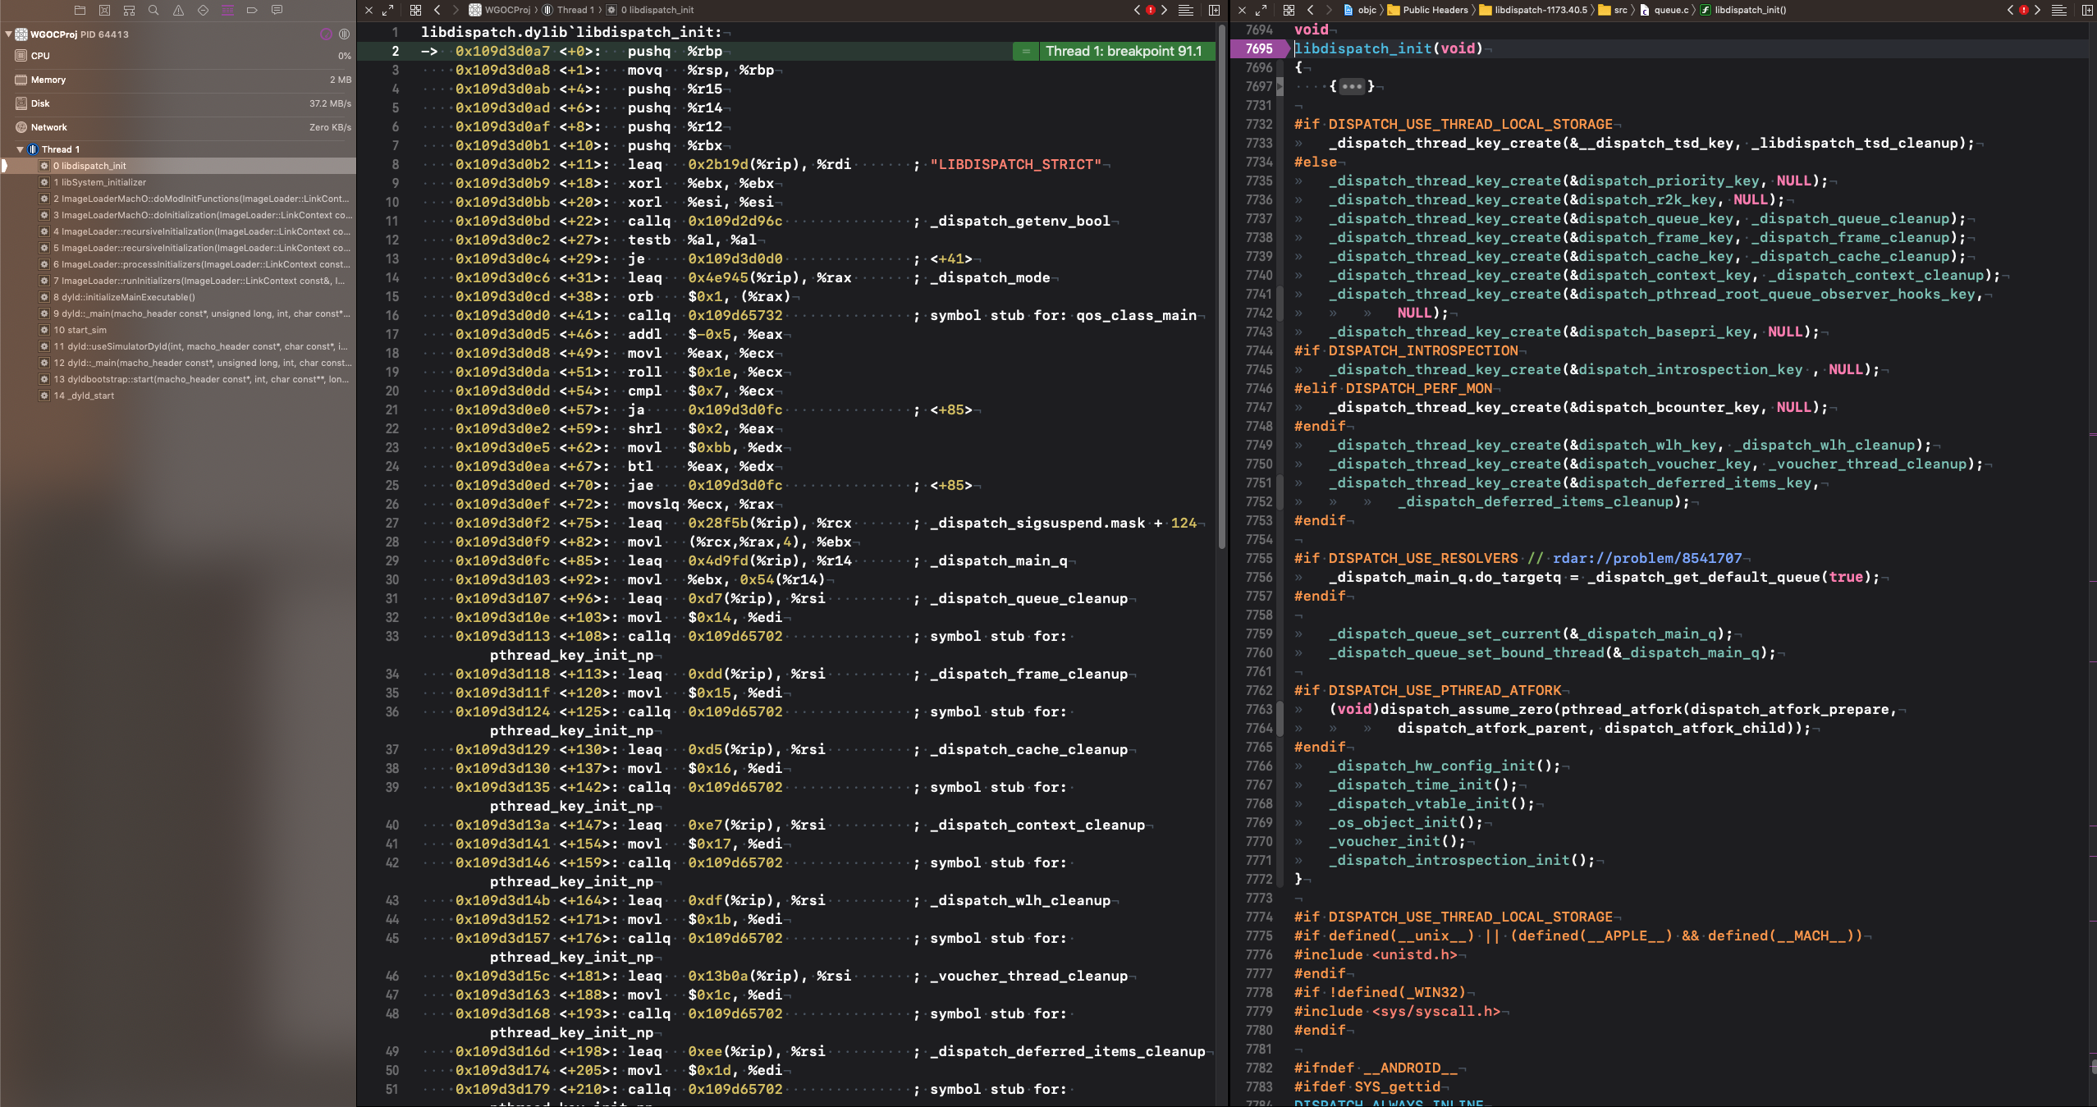This screenshot has width=2097, height=1107.
Task: Select stack frame 8 dyld::initializeMainExecutable()
Action: [x=124, y=297]
